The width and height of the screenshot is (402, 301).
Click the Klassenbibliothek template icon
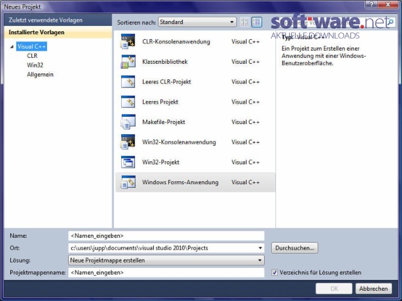[x=128, y=62]
